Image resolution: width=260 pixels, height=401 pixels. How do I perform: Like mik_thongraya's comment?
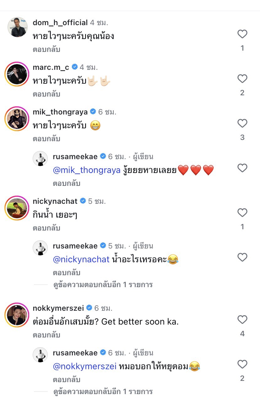242,123
